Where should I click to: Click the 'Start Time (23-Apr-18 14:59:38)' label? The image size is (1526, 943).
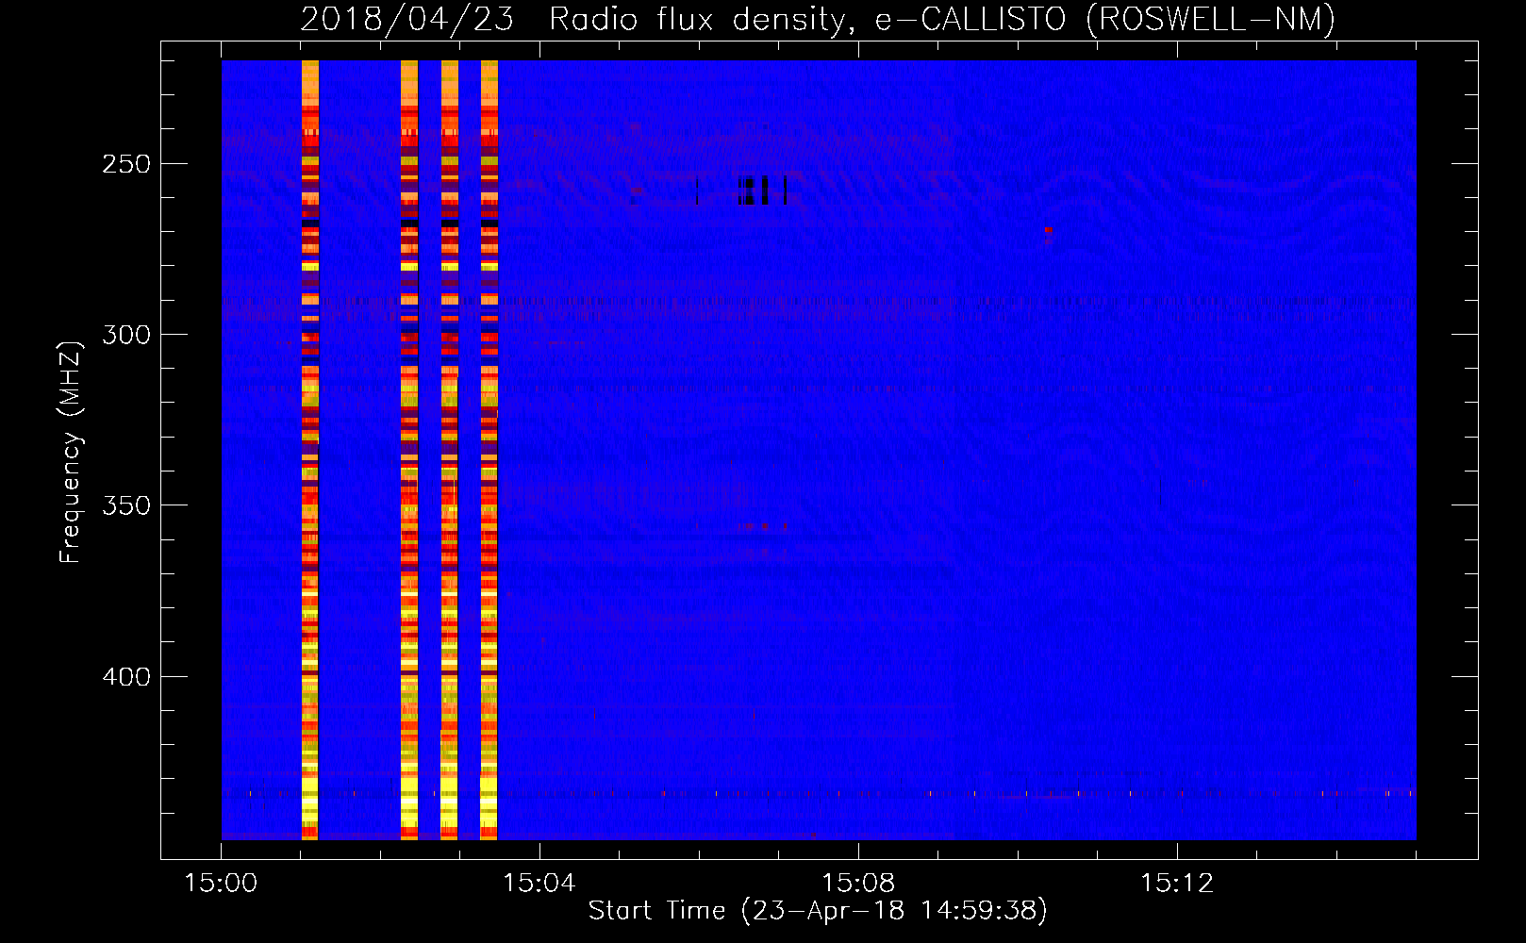click(x=818, y=910)
